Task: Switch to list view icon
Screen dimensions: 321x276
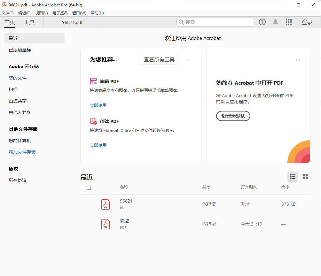Action: (292, 177)
